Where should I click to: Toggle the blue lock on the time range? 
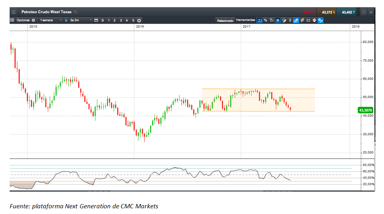pyautogui.click(x=66, y=20)
